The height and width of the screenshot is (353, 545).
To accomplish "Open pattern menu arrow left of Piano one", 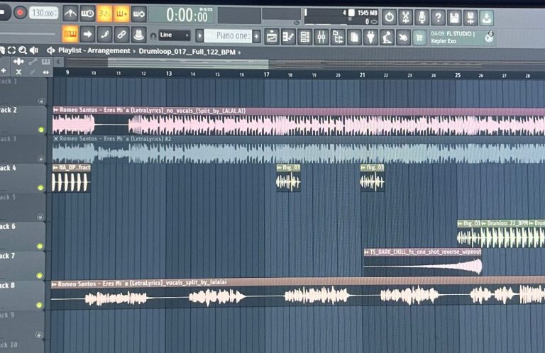I will 199,35.
